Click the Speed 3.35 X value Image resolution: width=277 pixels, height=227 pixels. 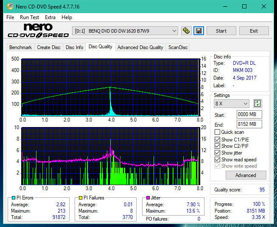258,217
